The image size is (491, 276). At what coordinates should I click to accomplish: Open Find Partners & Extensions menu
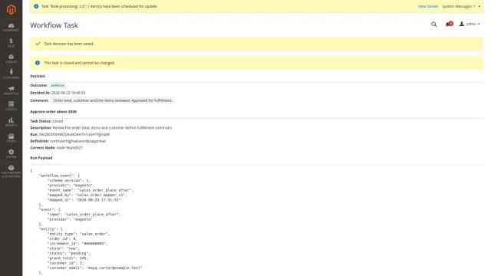(x=11, y=171)
